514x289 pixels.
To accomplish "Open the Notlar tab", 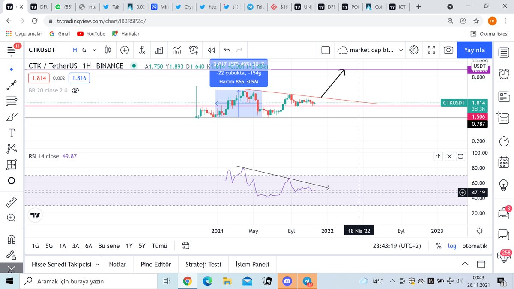I will click(117, 264).
